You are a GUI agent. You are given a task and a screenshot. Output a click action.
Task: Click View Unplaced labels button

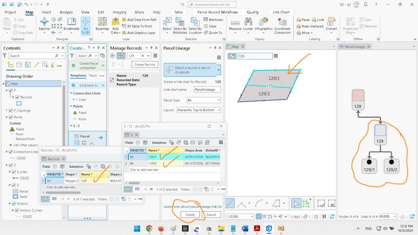tap(310, 26)
